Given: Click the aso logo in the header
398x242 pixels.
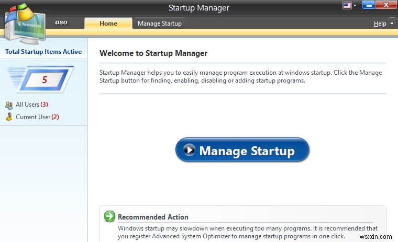Looking at the screenshot, I should pyautogui.click(x=61, y=22).
